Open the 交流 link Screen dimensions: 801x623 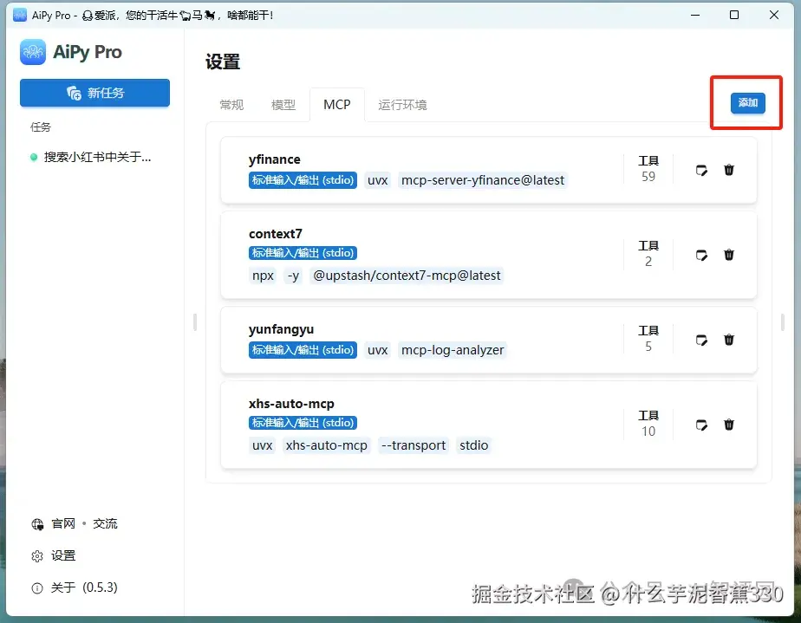click(x=105, y=523)
